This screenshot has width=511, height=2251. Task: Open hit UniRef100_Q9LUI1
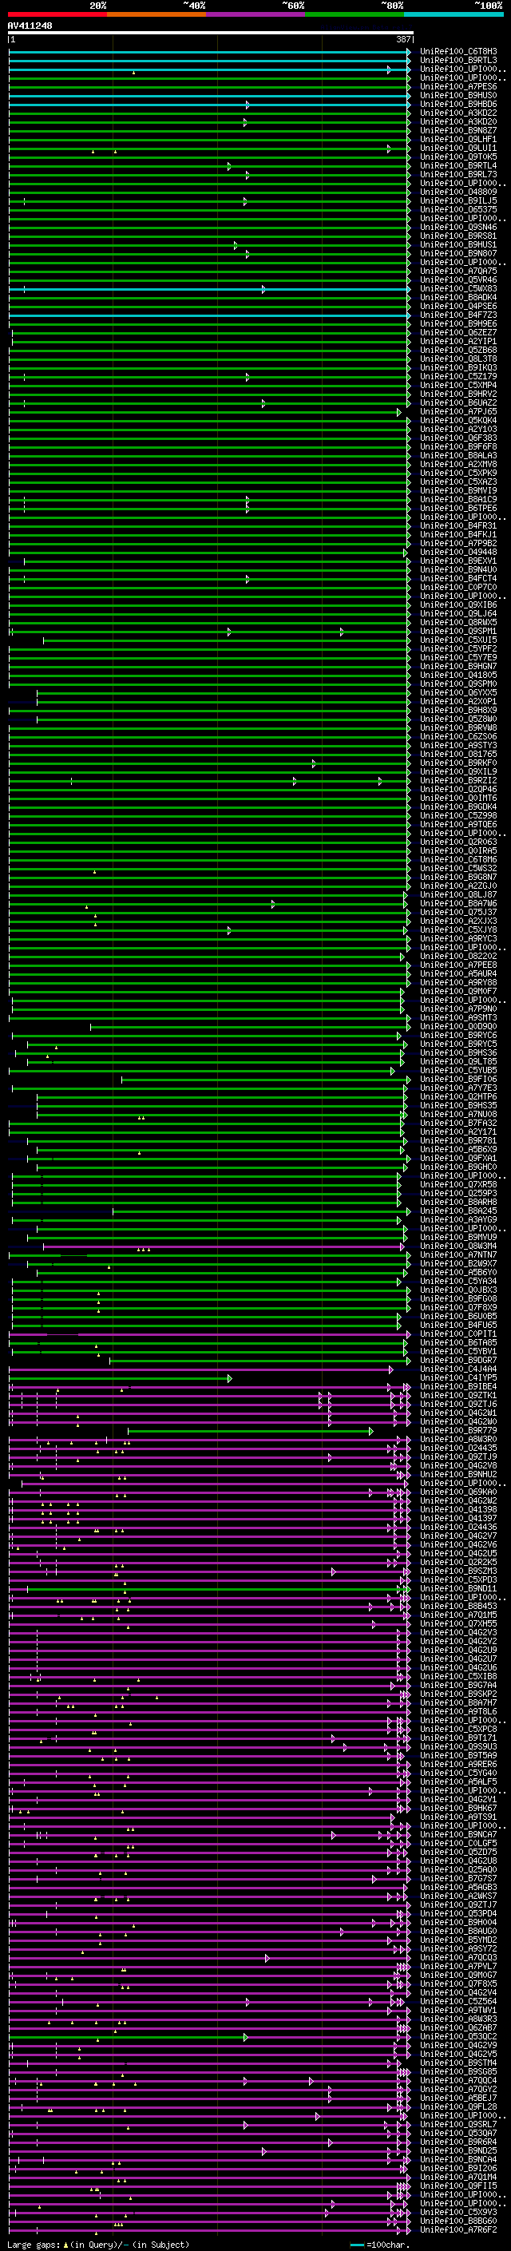(x=458, y=149)
